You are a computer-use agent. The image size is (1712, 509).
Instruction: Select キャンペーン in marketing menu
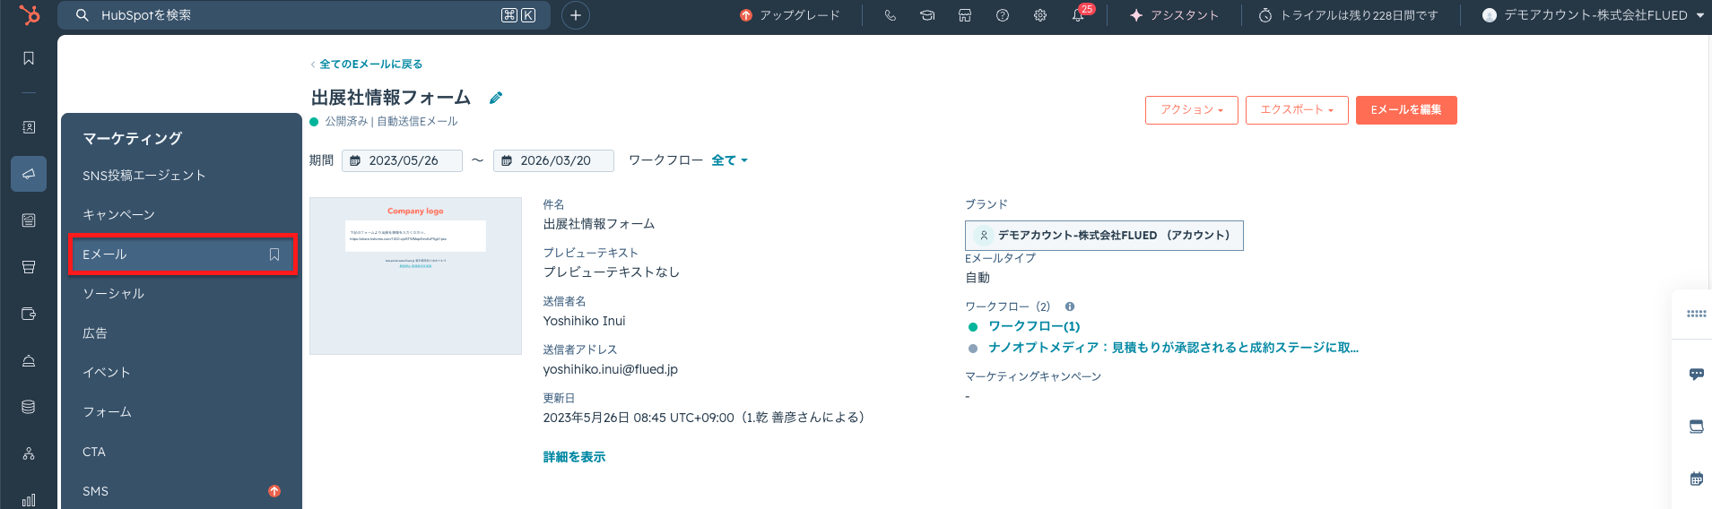pyautogui.click(x=118, y=215)
